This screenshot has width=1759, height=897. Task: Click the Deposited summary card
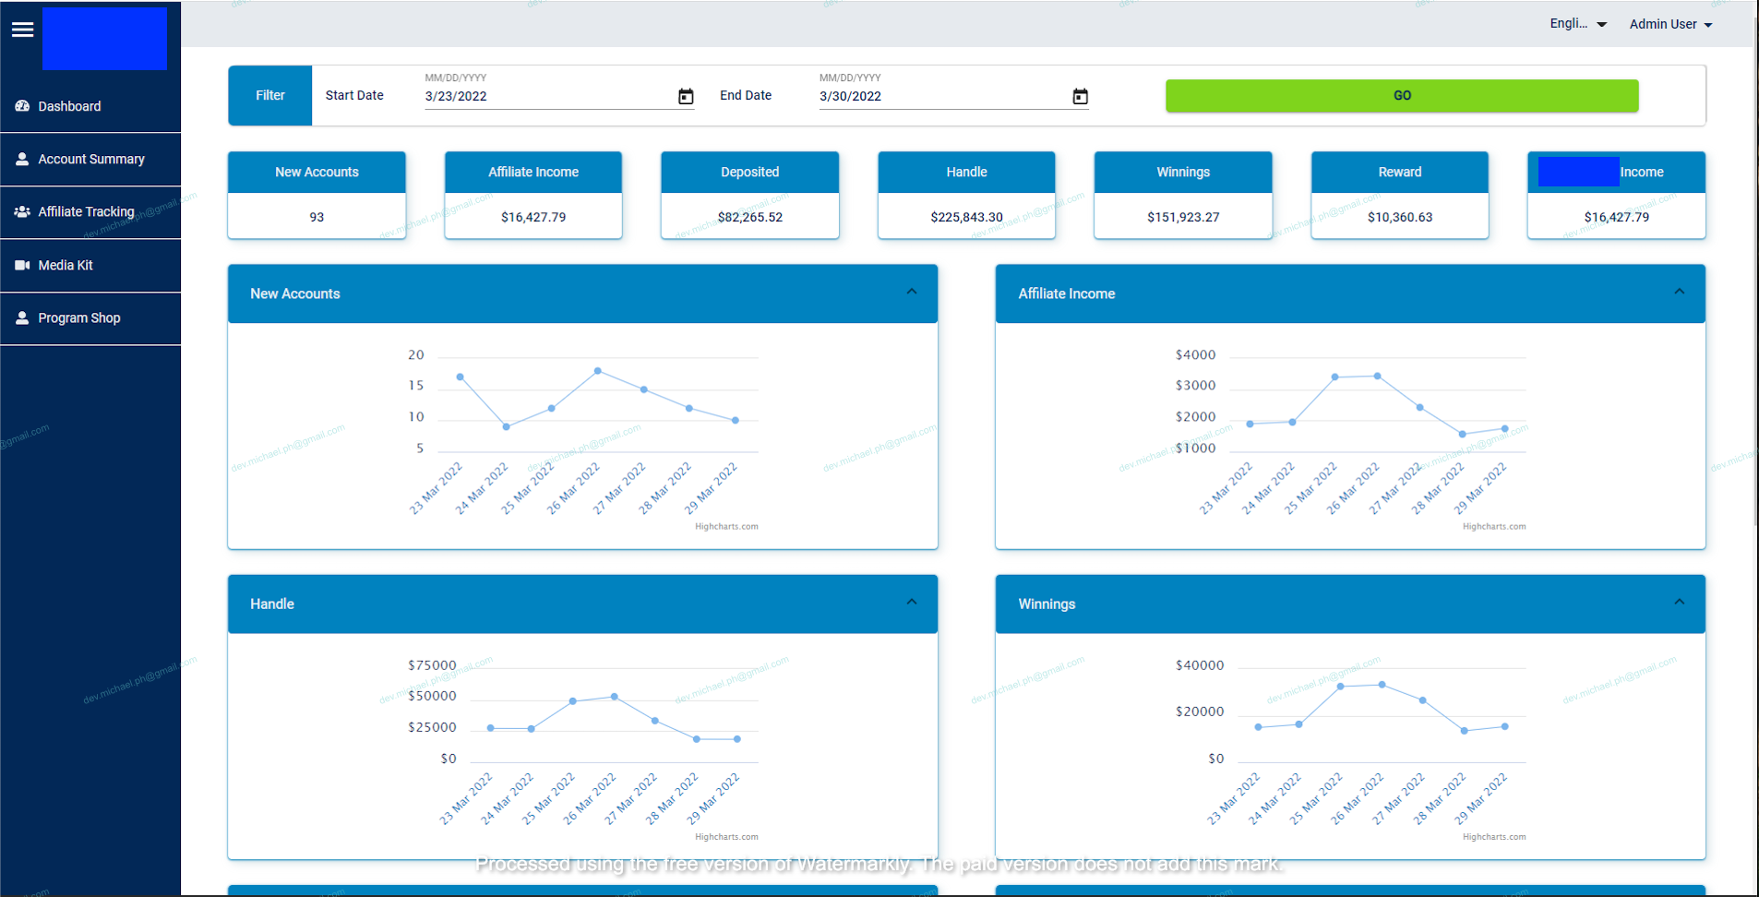point(749,196)
